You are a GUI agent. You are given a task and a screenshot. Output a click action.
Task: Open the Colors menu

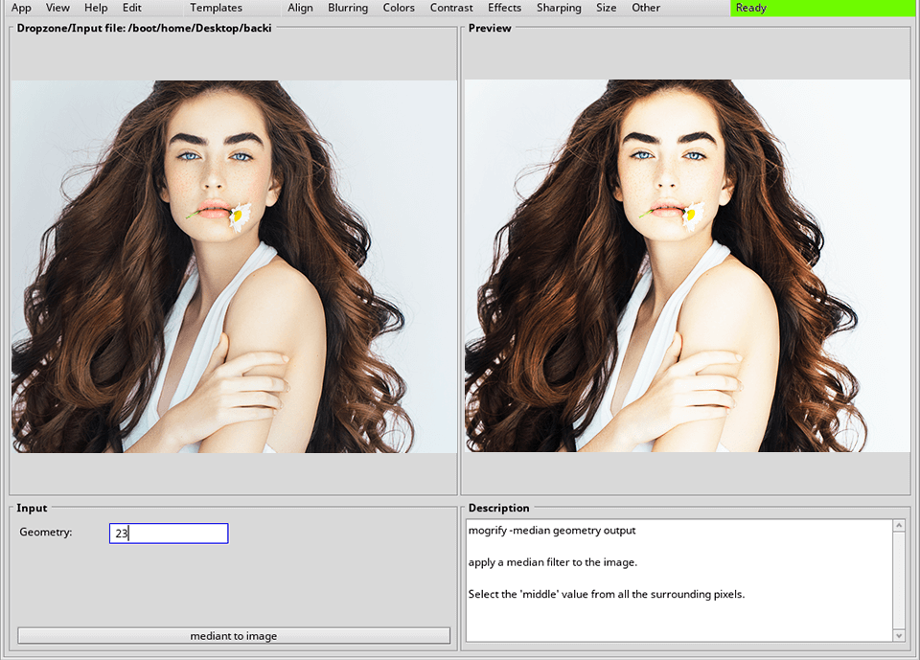click(399, 8)
